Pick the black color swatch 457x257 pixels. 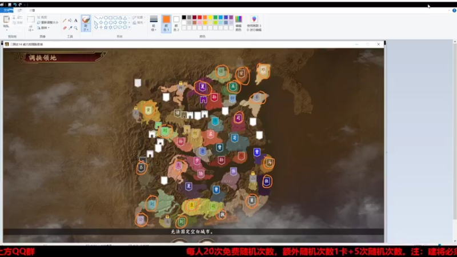coord(184,18)
